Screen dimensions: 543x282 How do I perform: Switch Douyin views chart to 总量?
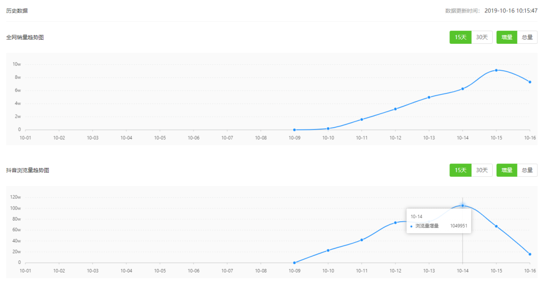[x=527, y=170]
